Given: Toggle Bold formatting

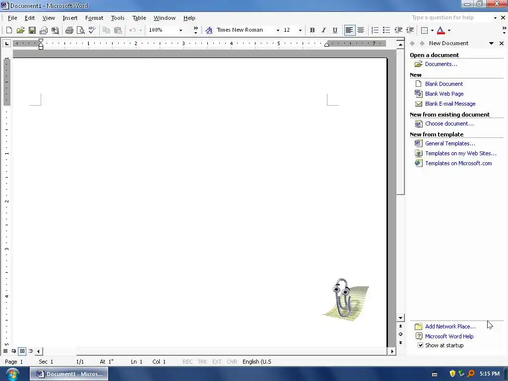Looking at the screenshot, I should 313,30.
